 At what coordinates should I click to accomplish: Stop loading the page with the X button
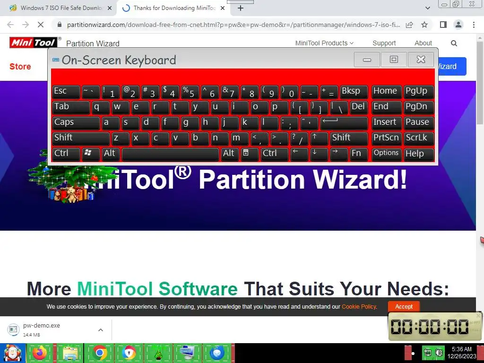[41, 25]
